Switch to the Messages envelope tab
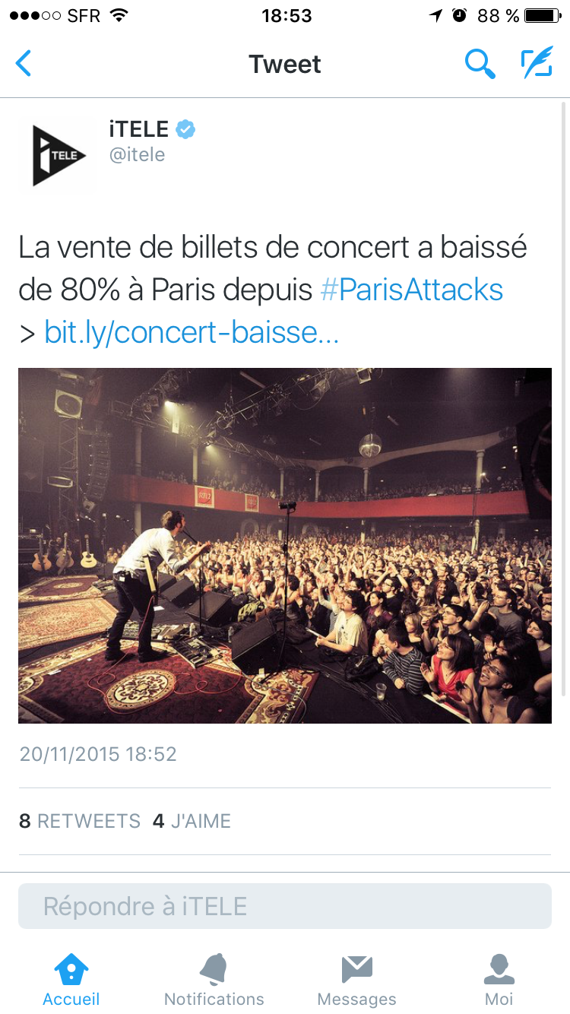Screen dimensions: 570x1014 [x=356, y=980]
